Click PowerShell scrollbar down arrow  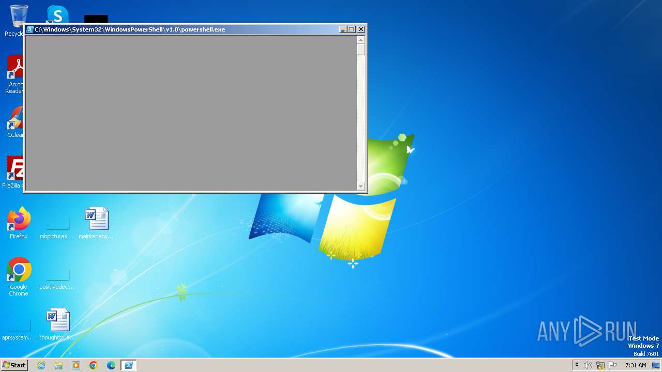click(361, 186)
